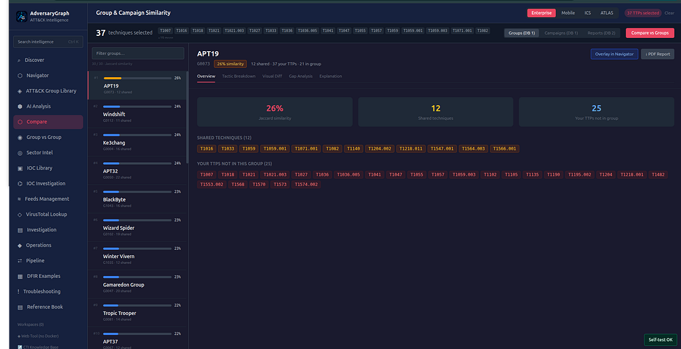Select the APT19 group row
Image resolution: width=681 pixels, height=349 pixels.
click(137, 85)
